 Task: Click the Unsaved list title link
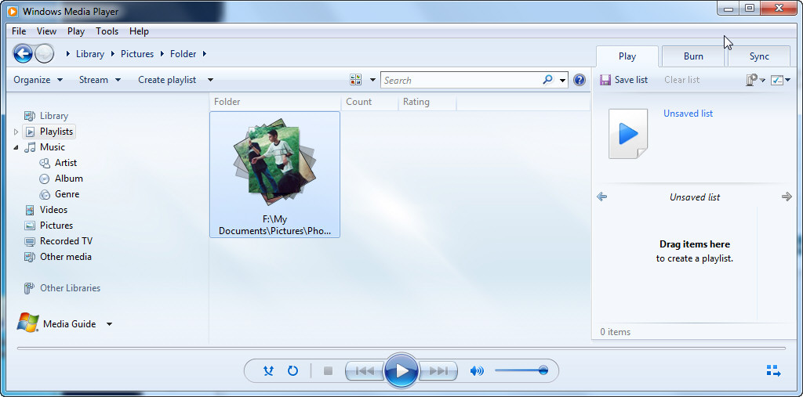tap(688, 114)
